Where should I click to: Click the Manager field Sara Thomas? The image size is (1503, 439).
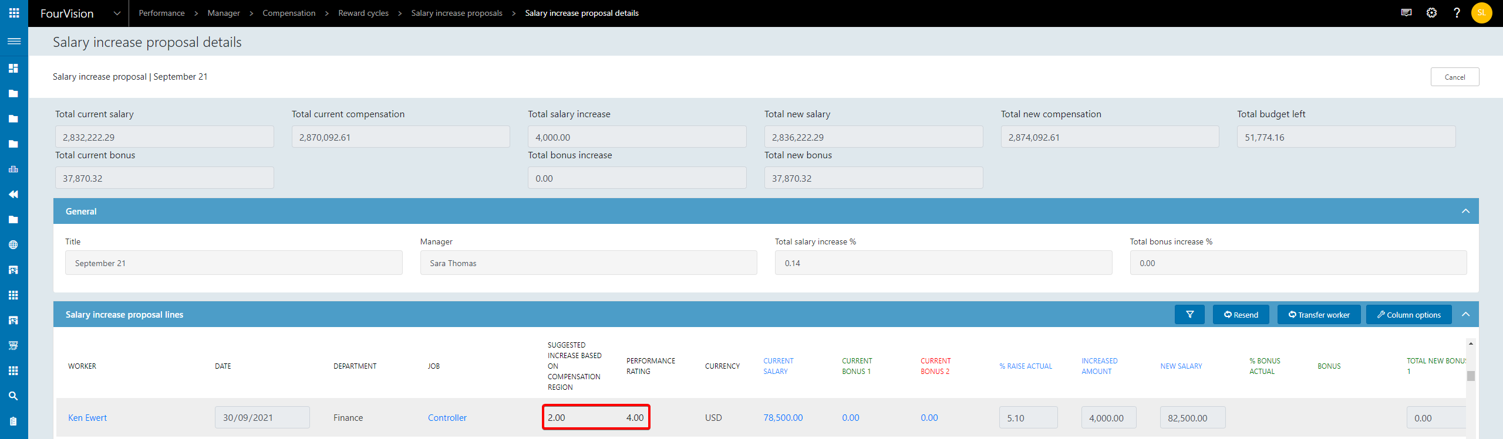pyautogui.click(x=589, y=263)
